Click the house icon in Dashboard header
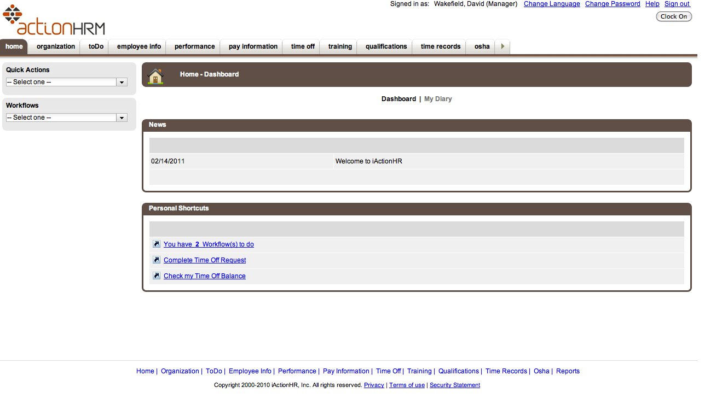The height and width of the screenshot is (416, 722). (x=156, y=75)
